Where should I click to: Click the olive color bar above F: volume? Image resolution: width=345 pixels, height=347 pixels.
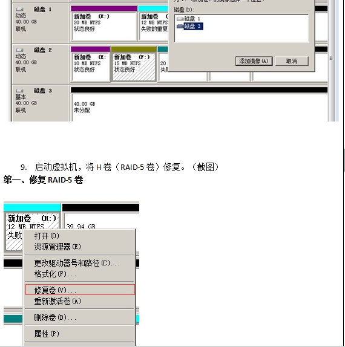pos(134,49)
